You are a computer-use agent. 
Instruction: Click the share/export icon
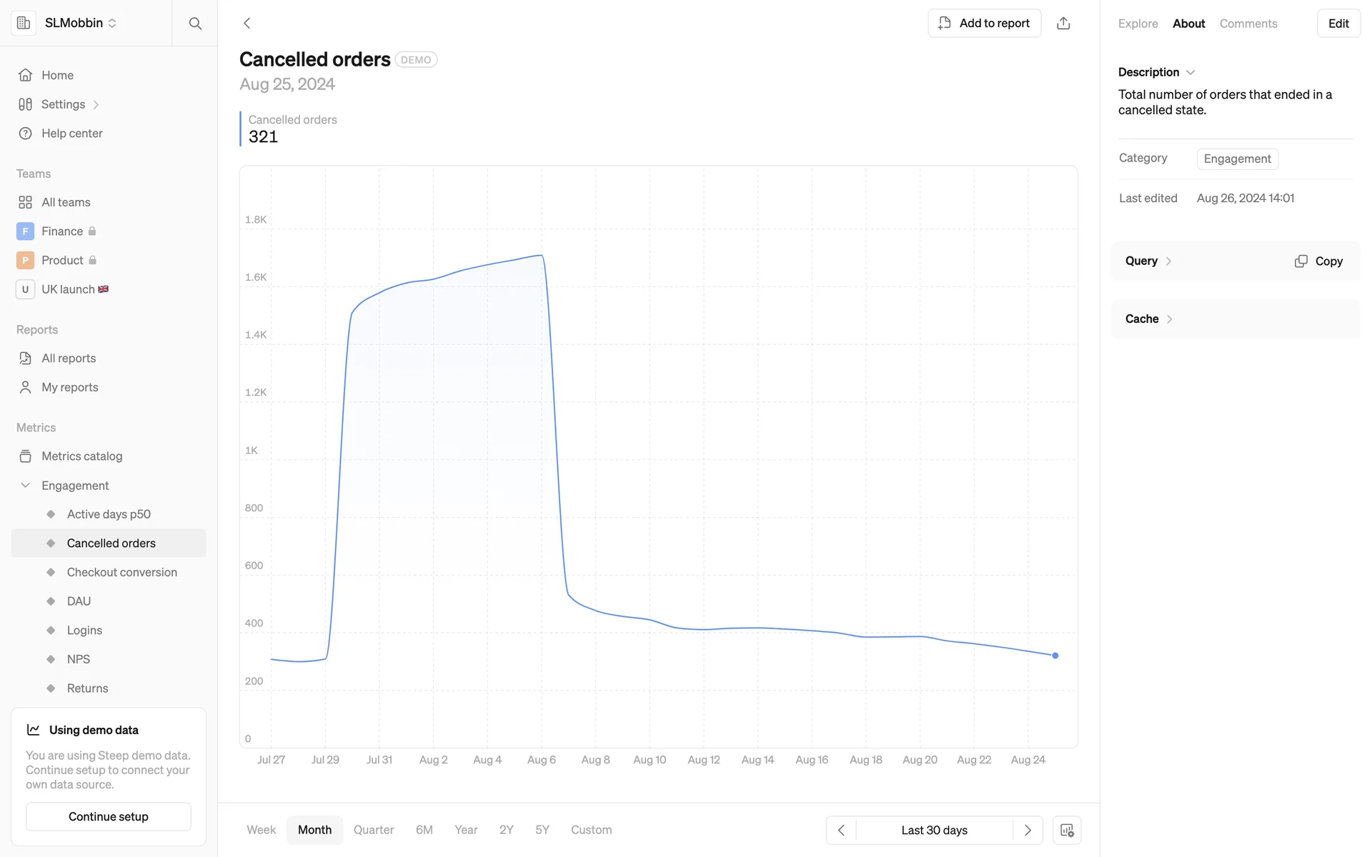1063,24
